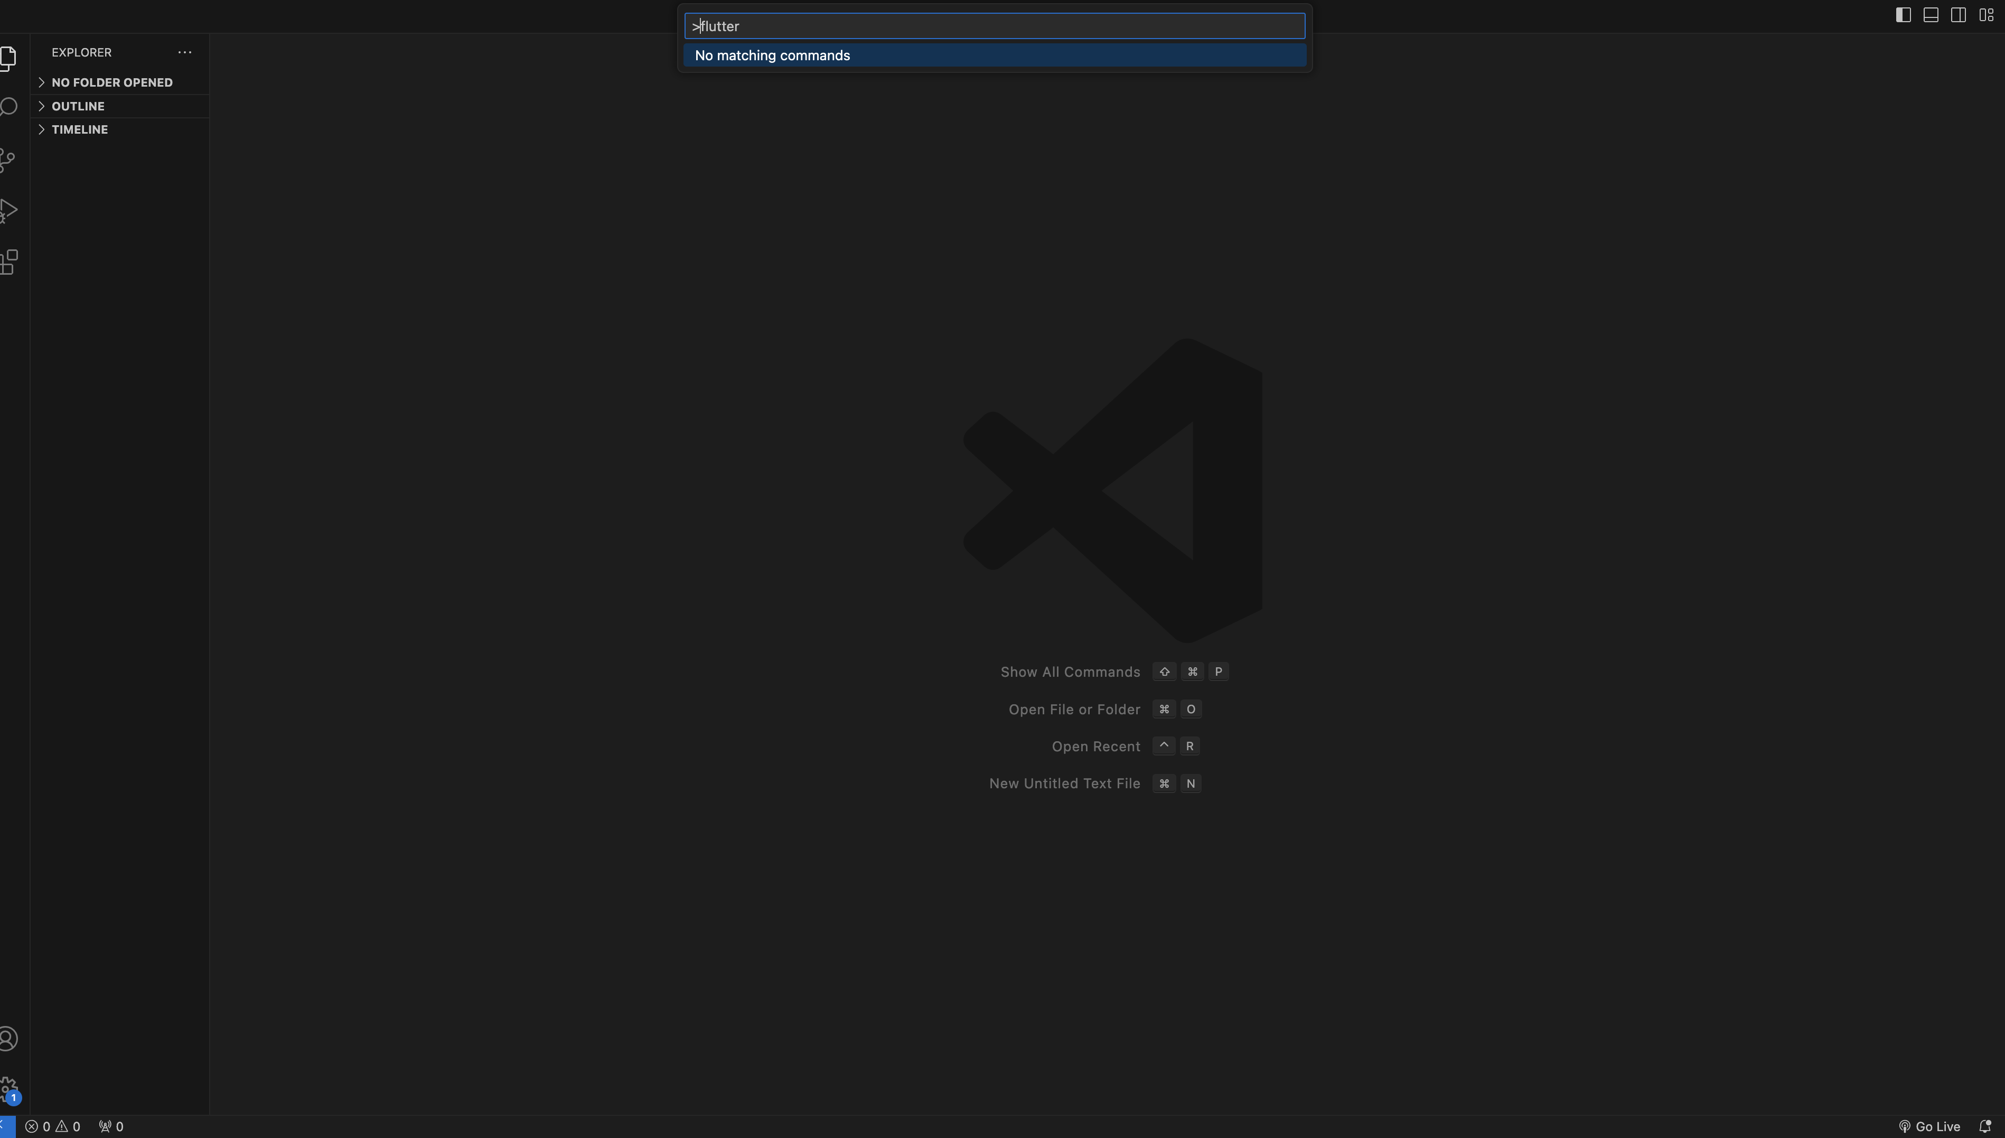Open the remote window indicator in status bar
Viewport: 2005px width, 1138px height.
7,1126
